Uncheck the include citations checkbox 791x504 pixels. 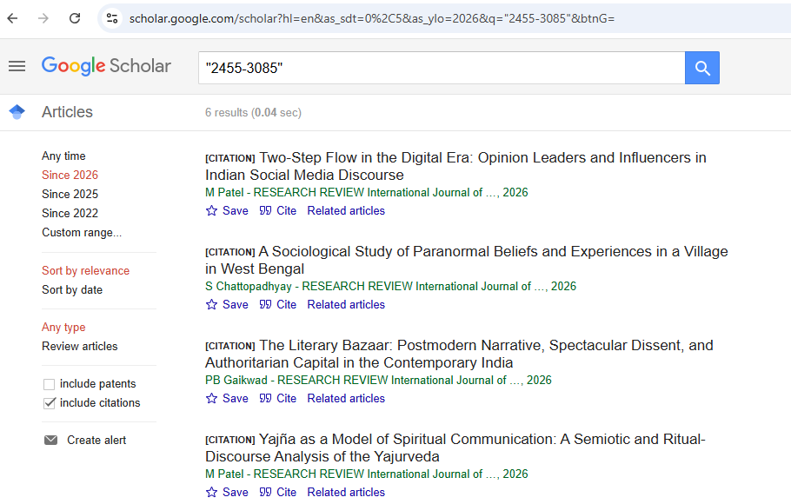tap(50, 403)
